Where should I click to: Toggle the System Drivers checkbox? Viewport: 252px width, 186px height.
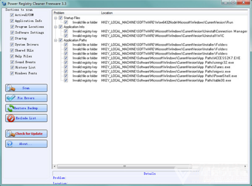click(12, 45)
